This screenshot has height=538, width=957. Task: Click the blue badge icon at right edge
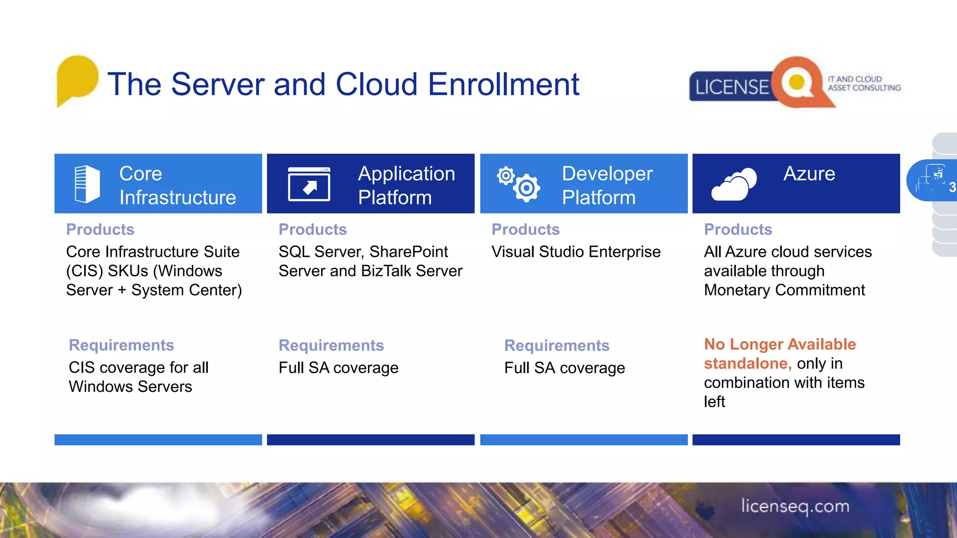[932, 180]
